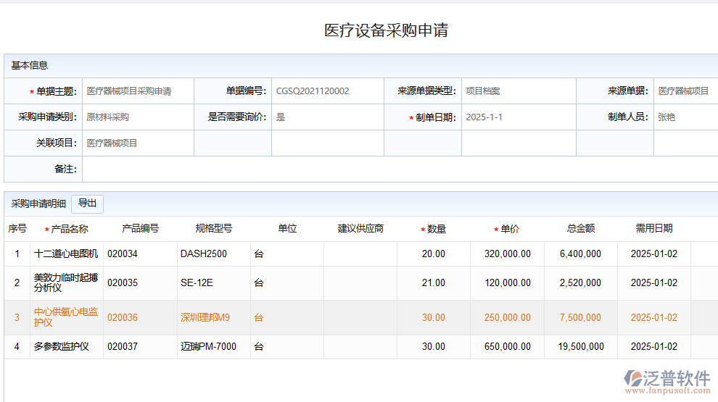Click the 产品名称 column header
This screenshot has width=718, height=402.
[x=70, y=229]
